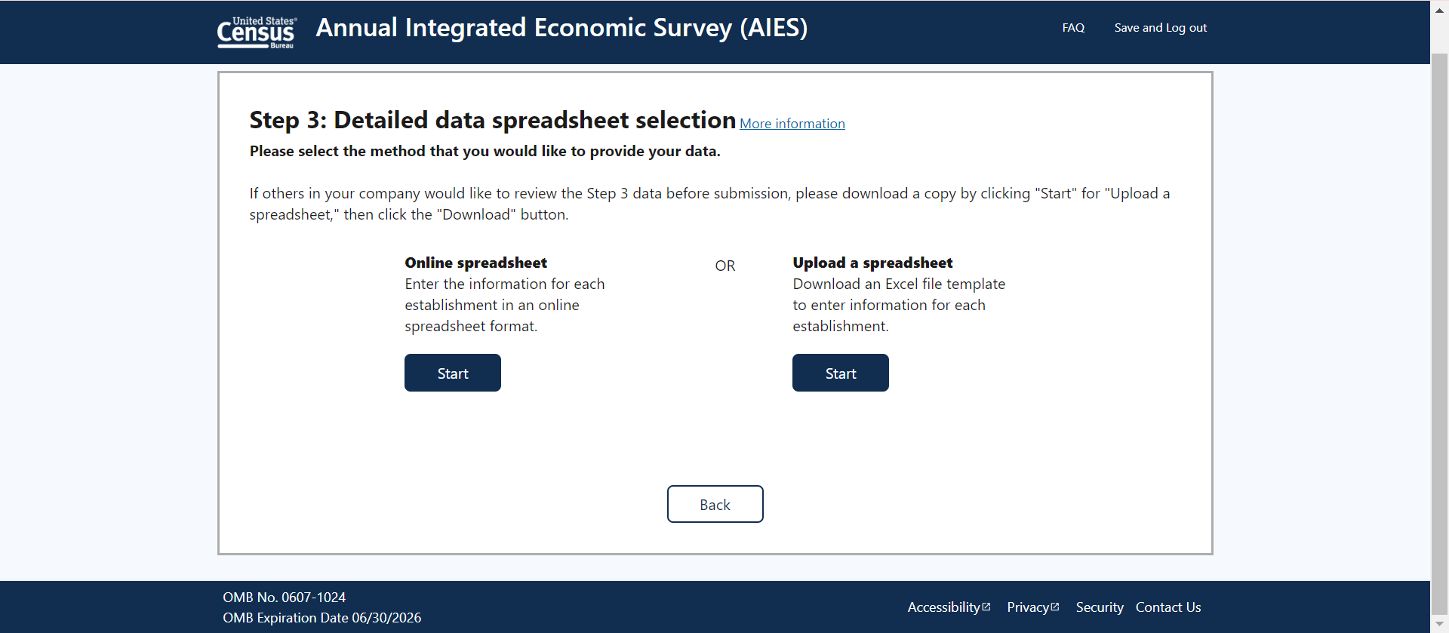This screenshot has width=1449, height=633.
Task: Click the Step 3 page heading
Action: (x=492, y=120)
